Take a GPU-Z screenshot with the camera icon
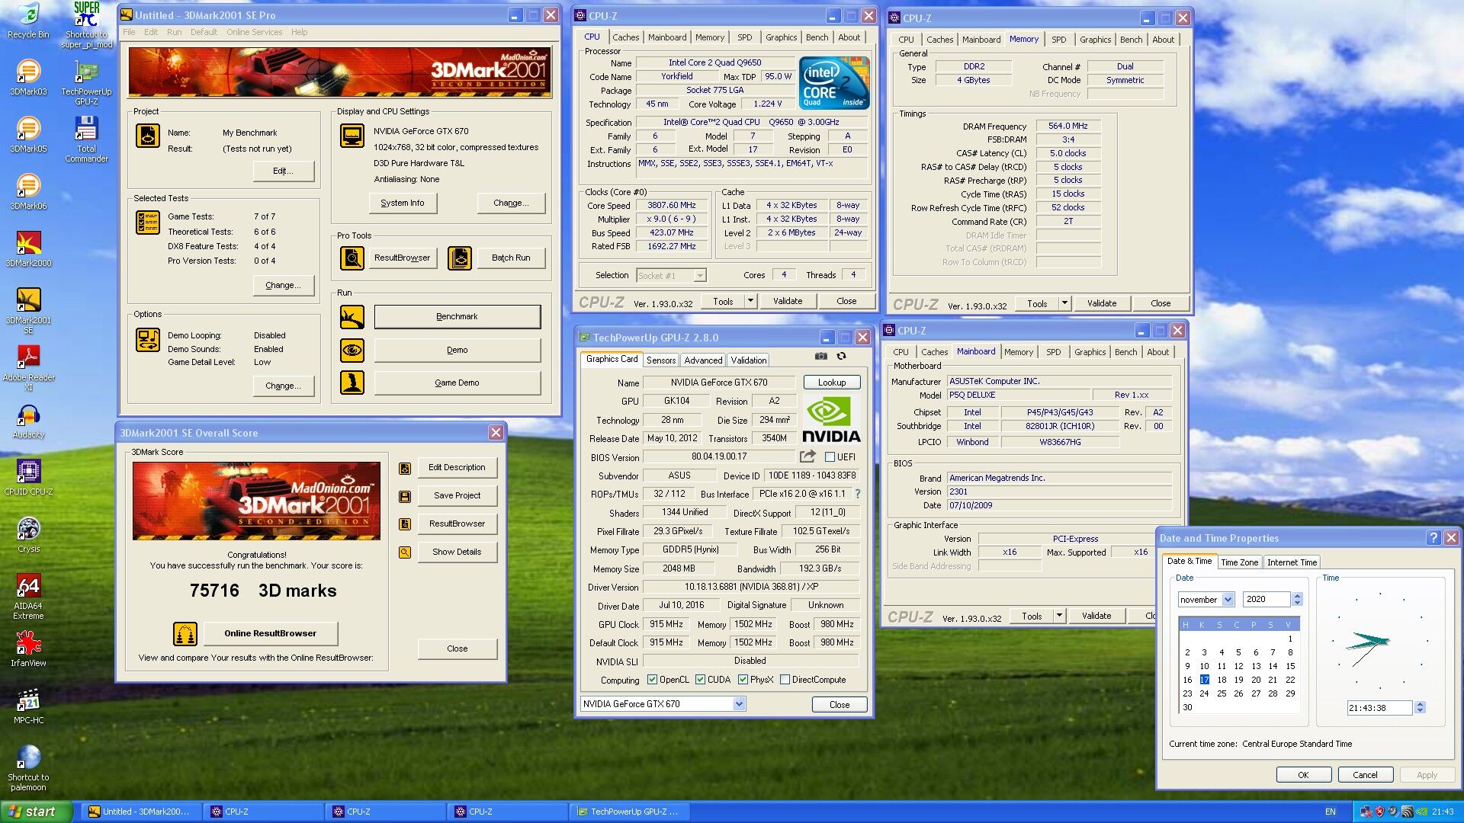The image size is (1464, 823). pyautogui.click(x=820, y=356)
